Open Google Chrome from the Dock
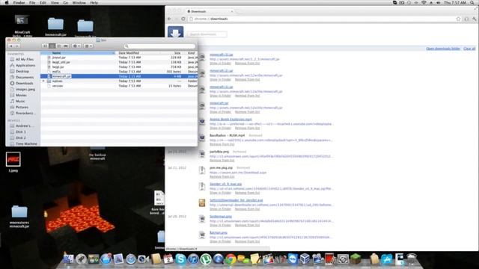 pos(231,259)
